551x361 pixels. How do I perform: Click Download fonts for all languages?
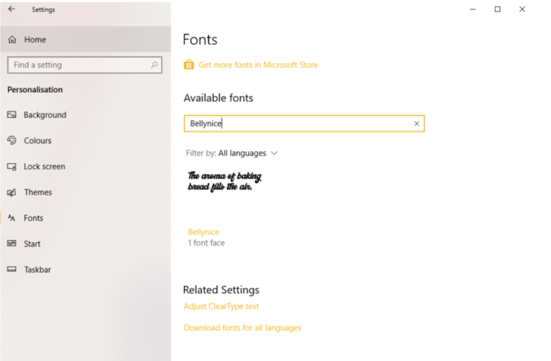pos(242,328)
